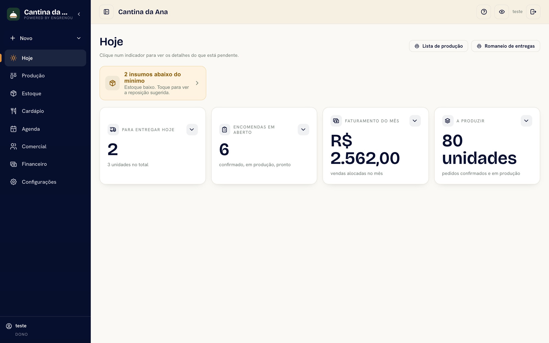Viewport: 549px width, 343px height.
Task: Click the teste username in the header
Action: [x=517, y=12]
